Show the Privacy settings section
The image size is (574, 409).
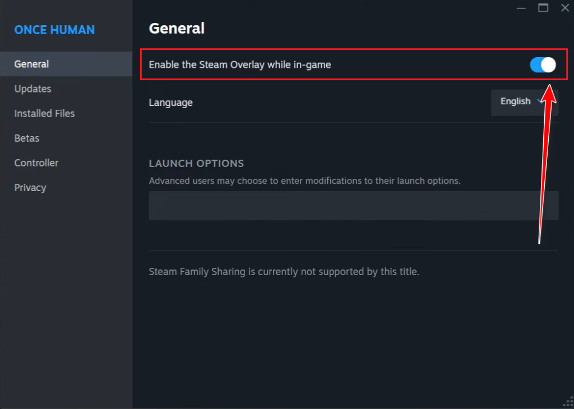coord(30,187)
